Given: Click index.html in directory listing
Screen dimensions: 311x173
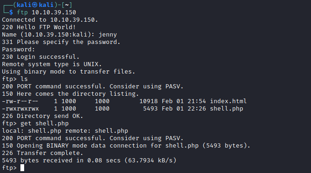Looking at the screenshot, I should (x=228, y=101).
